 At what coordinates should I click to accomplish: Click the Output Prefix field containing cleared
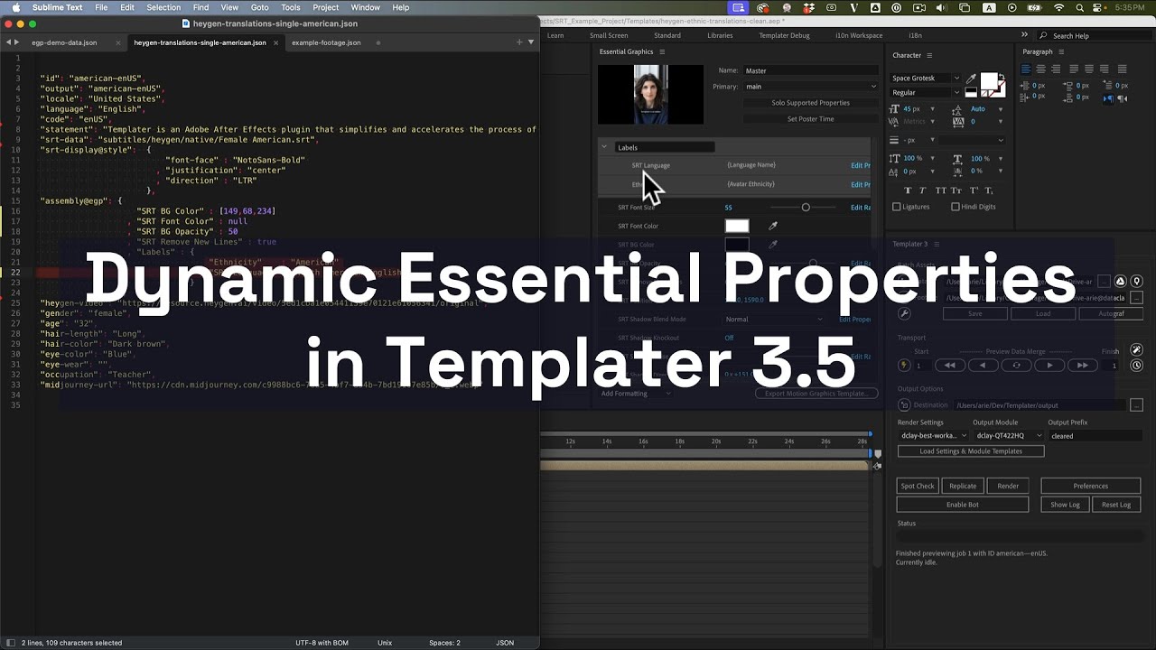(x=1095, y=436)
